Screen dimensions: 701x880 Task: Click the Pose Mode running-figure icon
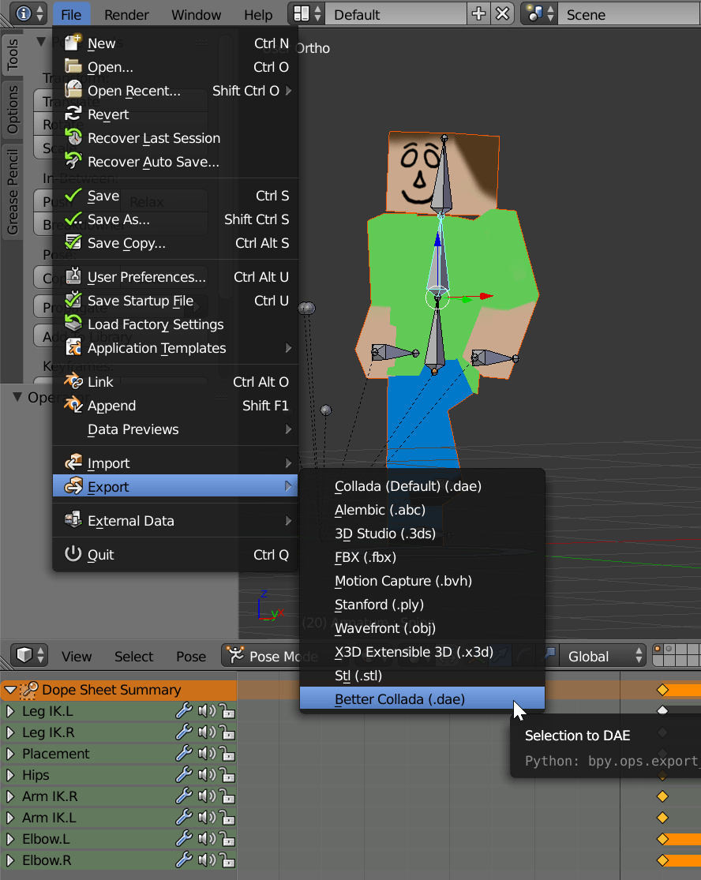point(234,656)
